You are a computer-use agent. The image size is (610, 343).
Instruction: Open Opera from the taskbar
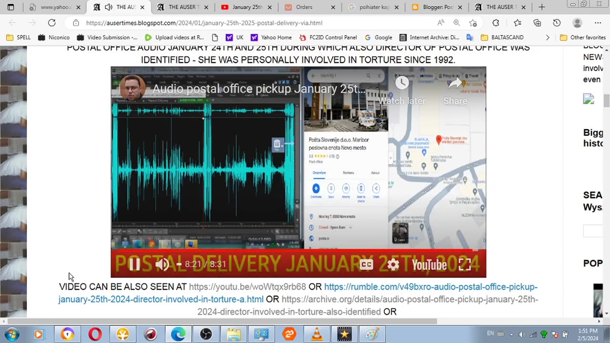click(x=95, y=334)
